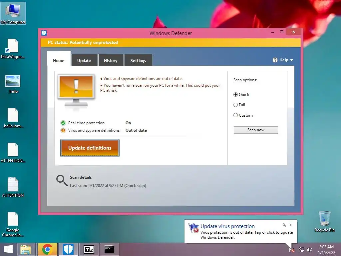341x256 pixels.
Task: Select the ATTENTION... file icon with the blank page
Action: 13,153
